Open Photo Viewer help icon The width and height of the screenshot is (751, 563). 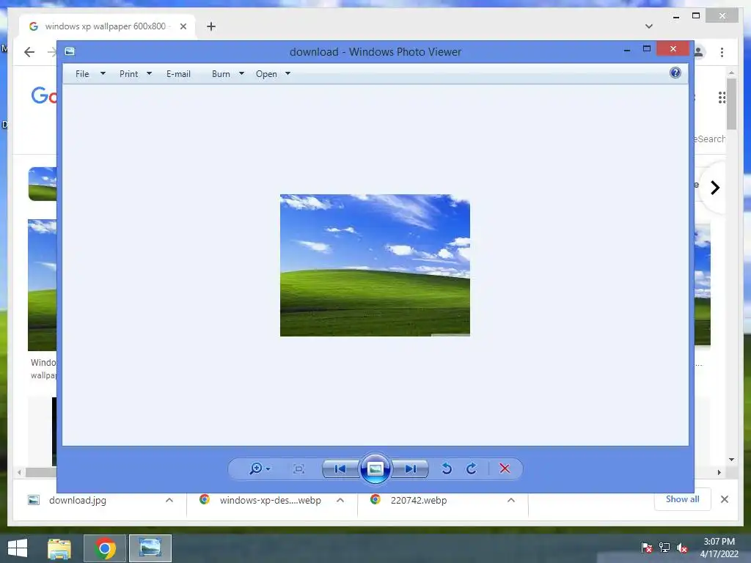point(675,73)
